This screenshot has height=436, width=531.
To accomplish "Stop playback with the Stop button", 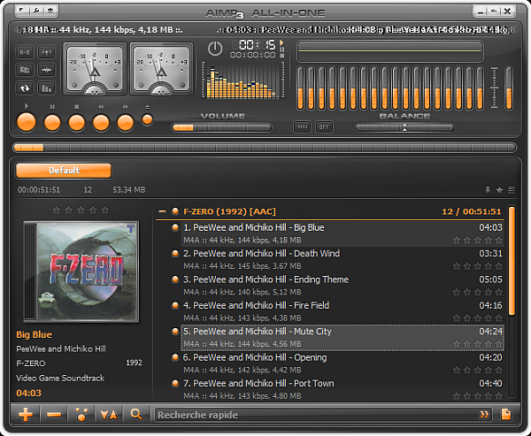I will 76,122.
